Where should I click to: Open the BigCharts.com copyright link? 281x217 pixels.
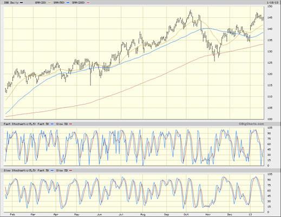(251, 124)
